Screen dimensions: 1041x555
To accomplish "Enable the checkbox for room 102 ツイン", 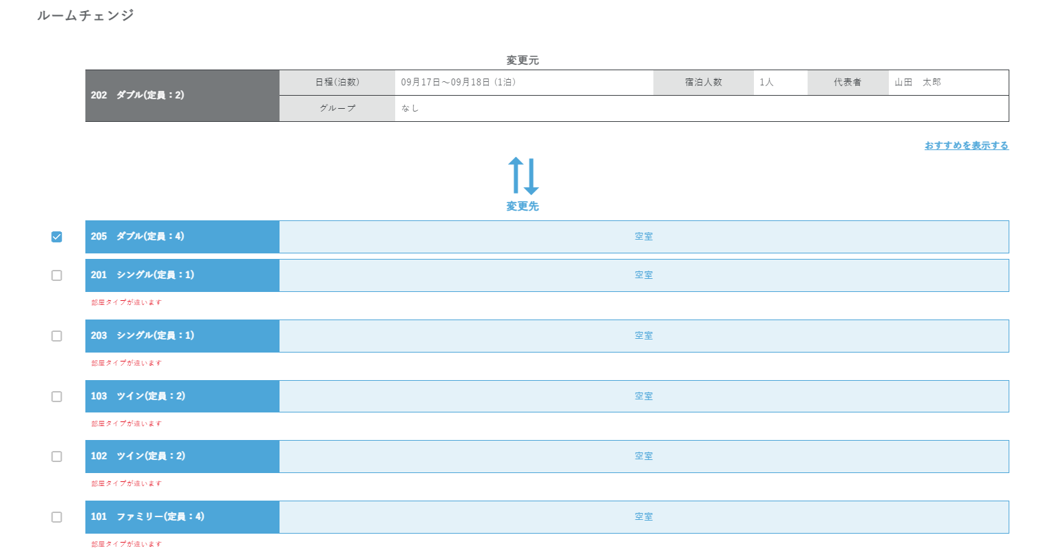I will 56,457.
